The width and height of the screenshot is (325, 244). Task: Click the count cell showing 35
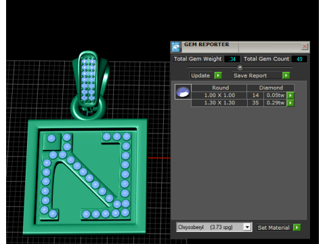255,103
